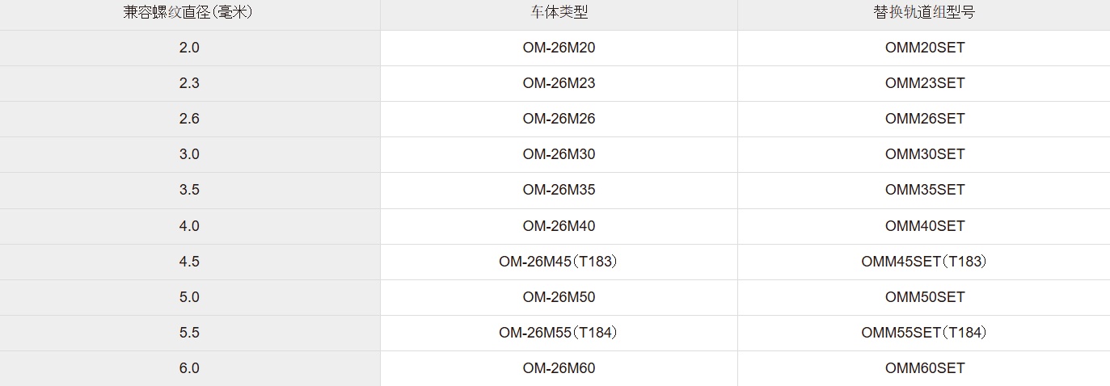Click the OMM23SET replacement model

[924, 83]
